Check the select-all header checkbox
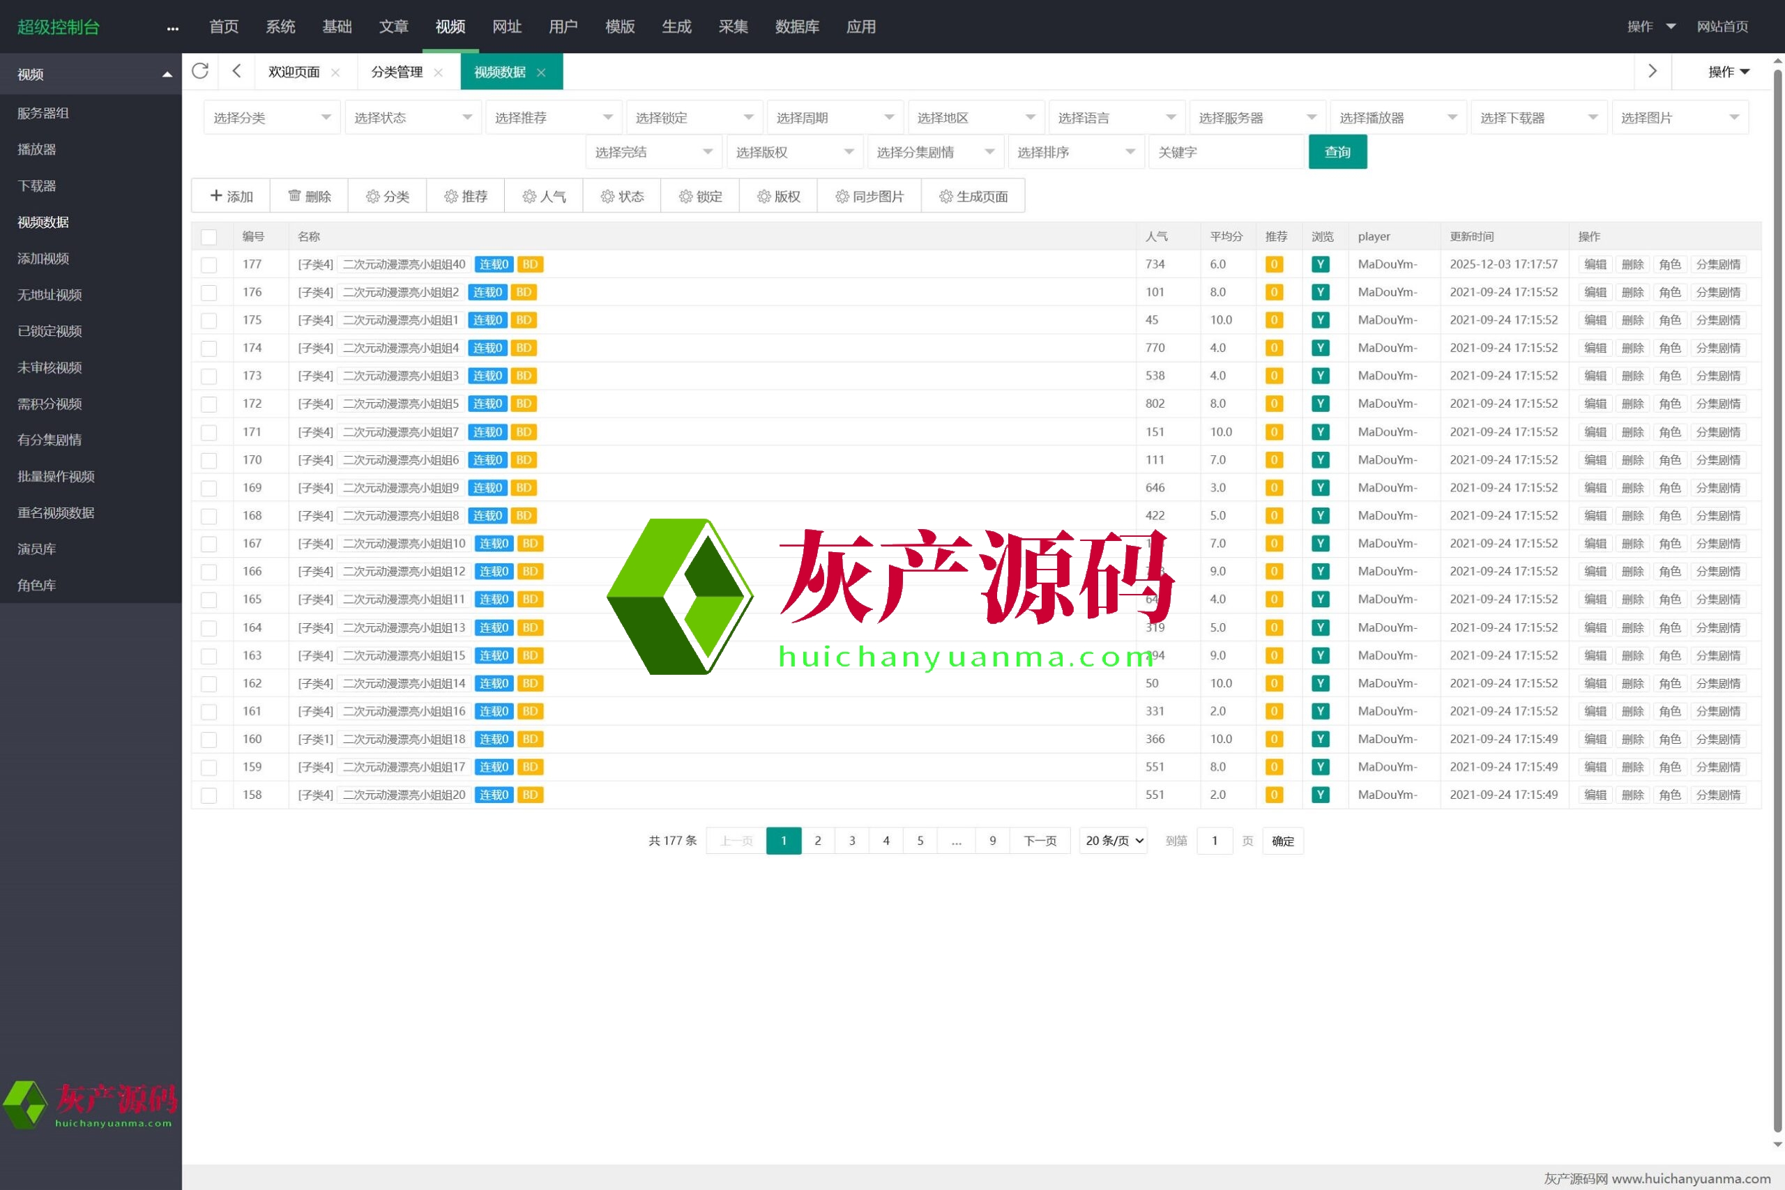This screenshot has height=1190, width=1785. point(208,237)
